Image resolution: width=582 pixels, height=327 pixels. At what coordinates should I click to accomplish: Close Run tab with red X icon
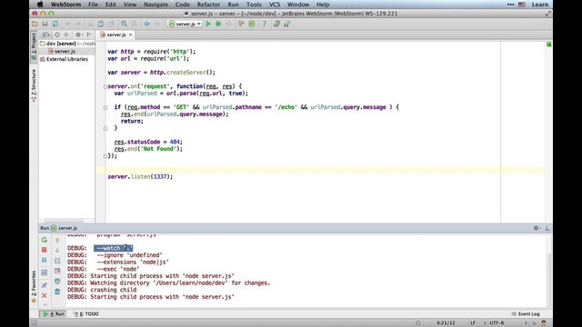pos(45,295)
